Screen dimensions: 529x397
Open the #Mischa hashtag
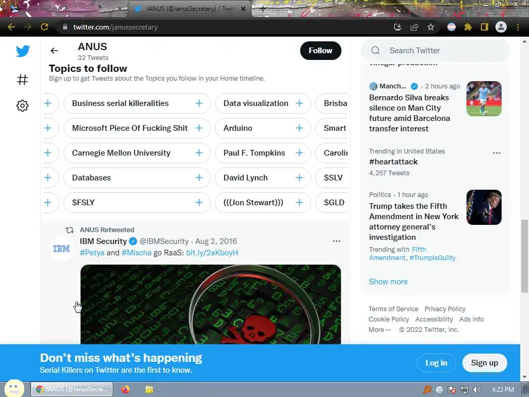tap(136, 252)
